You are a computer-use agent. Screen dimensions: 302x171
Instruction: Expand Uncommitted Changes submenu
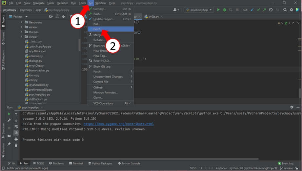pyautogui.click(x=111, y=77)
